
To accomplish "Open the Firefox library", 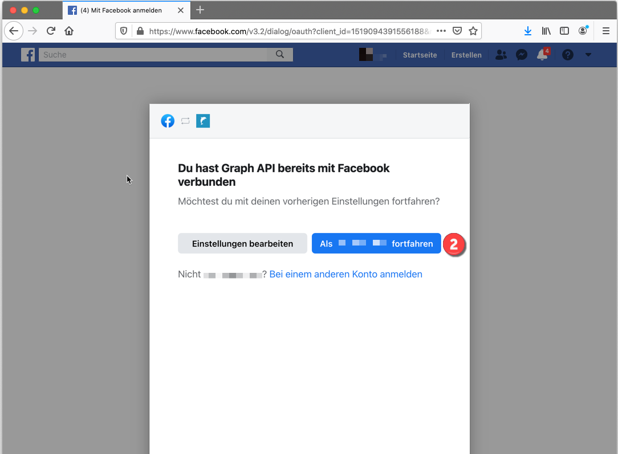I will [x=546, y=31].
